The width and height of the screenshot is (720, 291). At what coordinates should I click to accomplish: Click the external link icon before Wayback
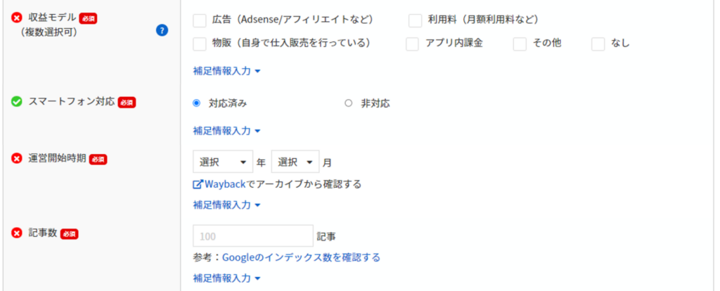198,185
